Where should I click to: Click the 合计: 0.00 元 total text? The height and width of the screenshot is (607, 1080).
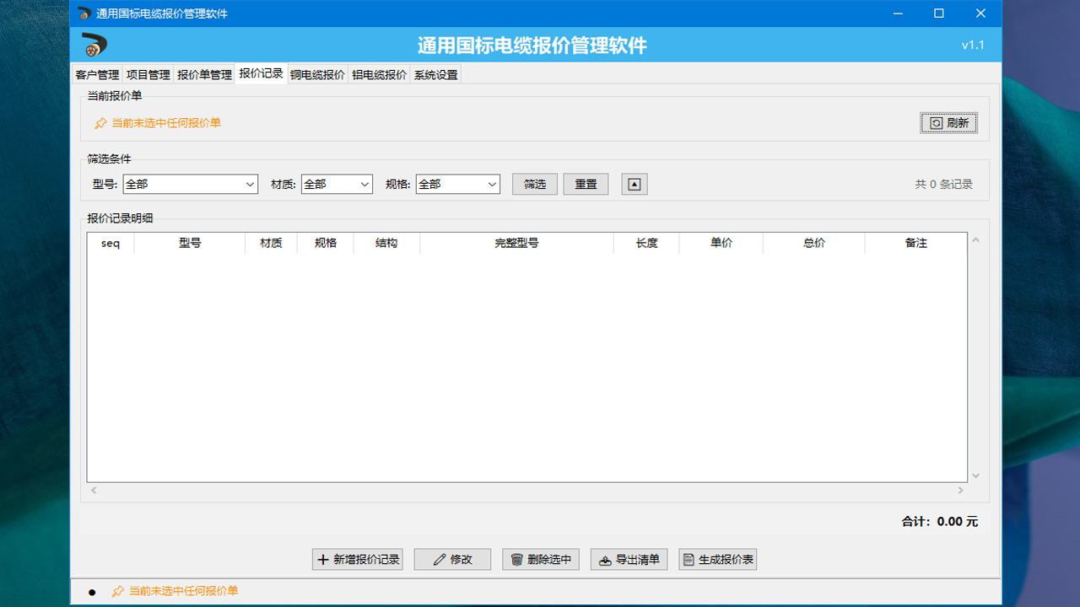point(940,522)
